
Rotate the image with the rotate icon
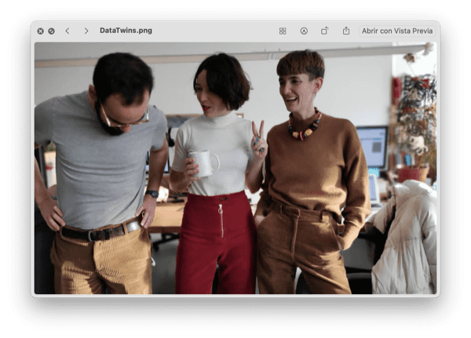pos(324,31)
